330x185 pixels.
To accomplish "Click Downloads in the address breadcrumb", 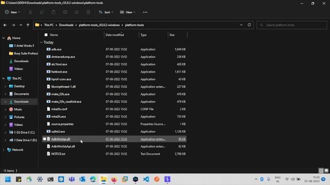I will [66, 25].
